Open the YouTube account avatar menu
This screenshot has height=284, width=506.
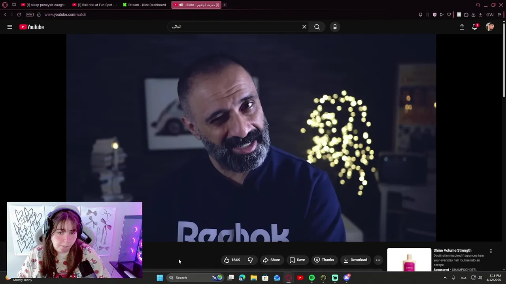pos(490,27)
